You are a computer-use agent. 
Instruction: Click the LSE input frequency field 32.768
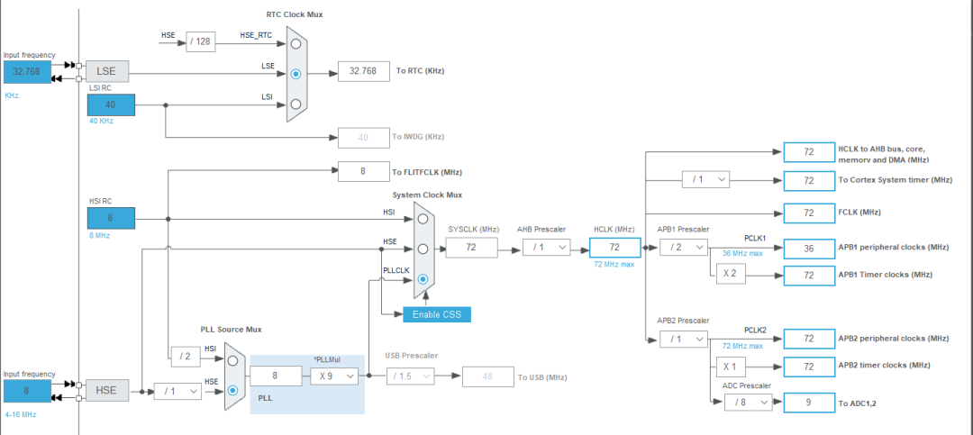(x=26, y=72)
